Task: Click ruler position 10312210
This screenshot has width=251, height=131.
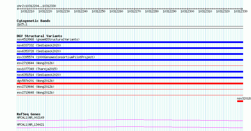Action: (x=27, y=11)
